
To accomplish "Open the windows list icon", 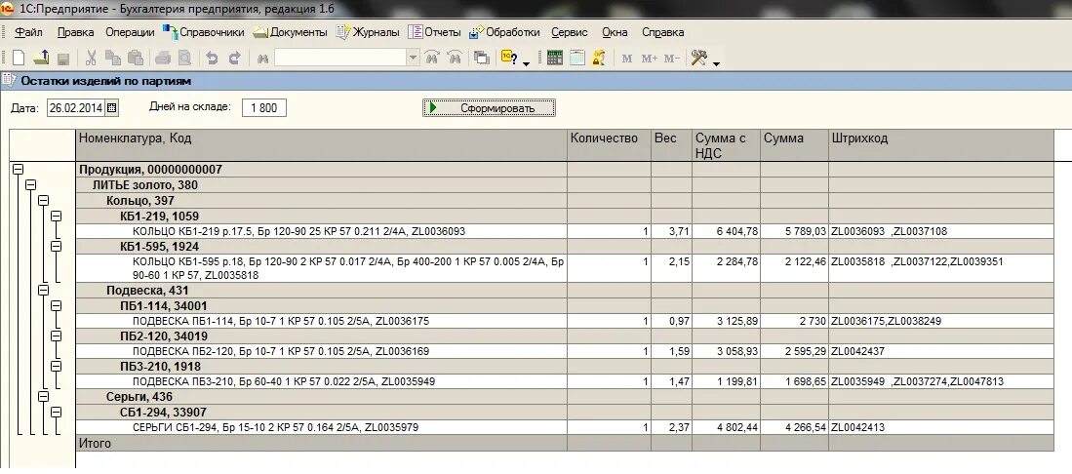I will coord(481,59).
